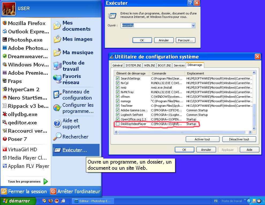The height and width of the screenshot is (205, 265).
Task: Expand Tous les programmes
Action: pos(28,182)
